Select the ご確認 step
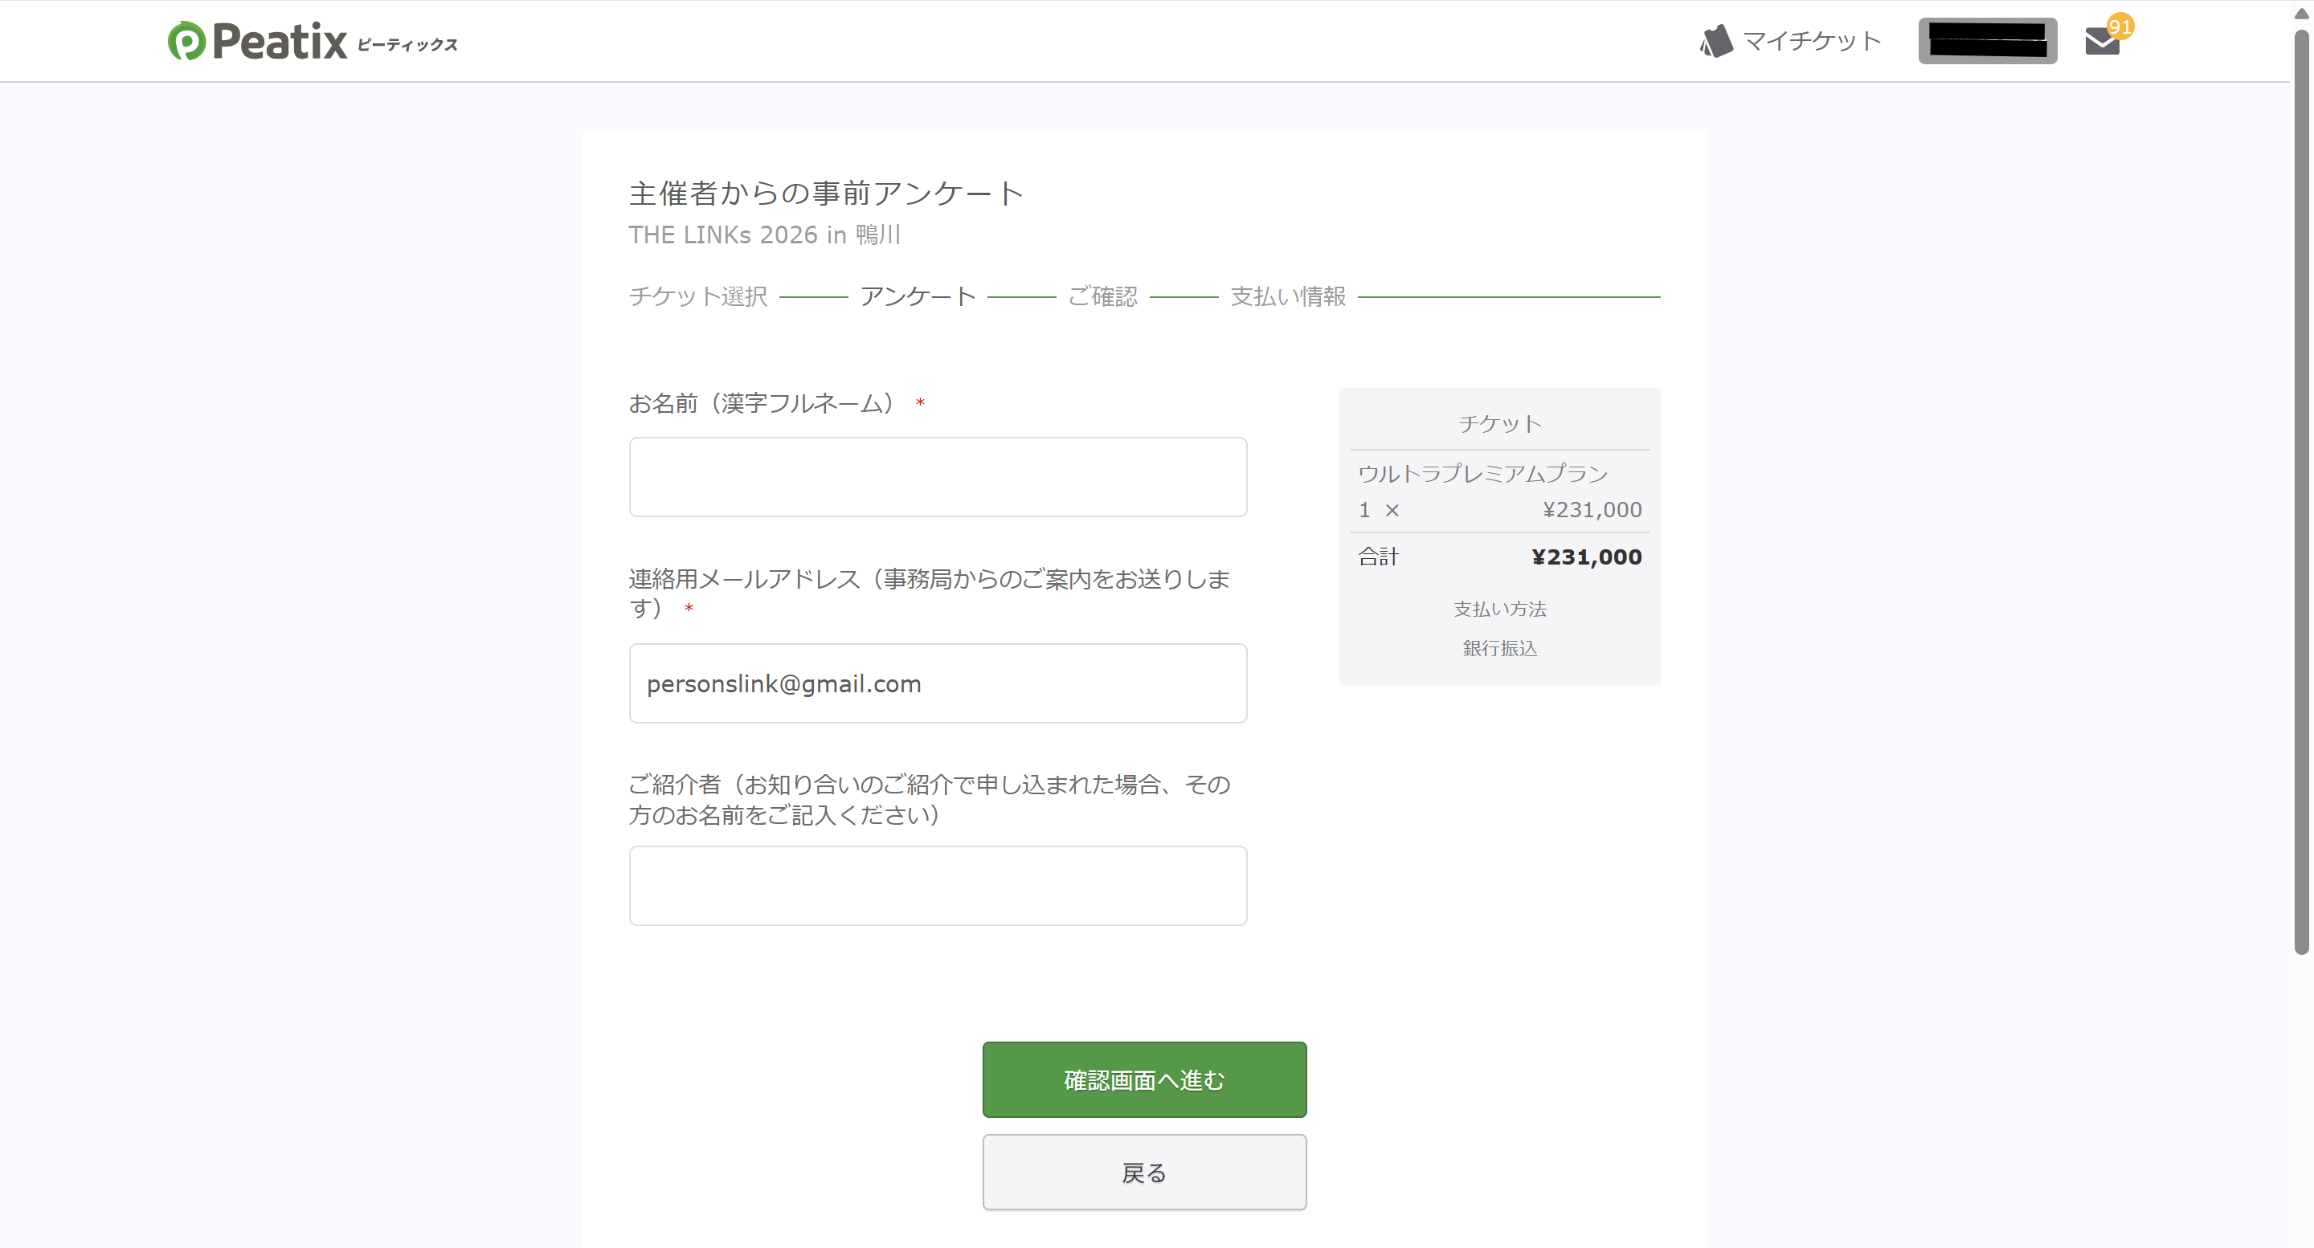 click(1103, 296)
